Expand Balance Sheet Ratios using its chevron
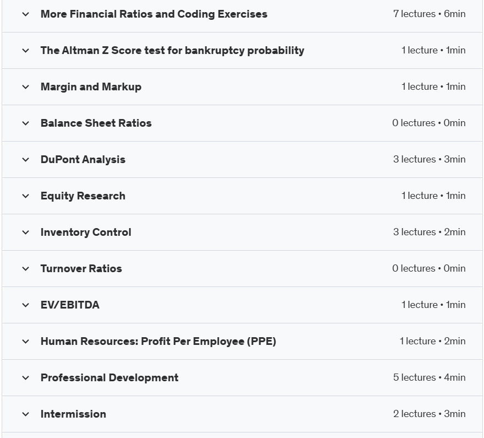The image size is (484, 438). (26, 123)
